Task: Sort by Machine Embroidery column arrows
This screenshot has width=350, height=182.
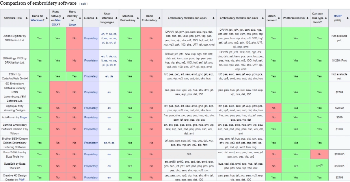Action: [138, 18]
